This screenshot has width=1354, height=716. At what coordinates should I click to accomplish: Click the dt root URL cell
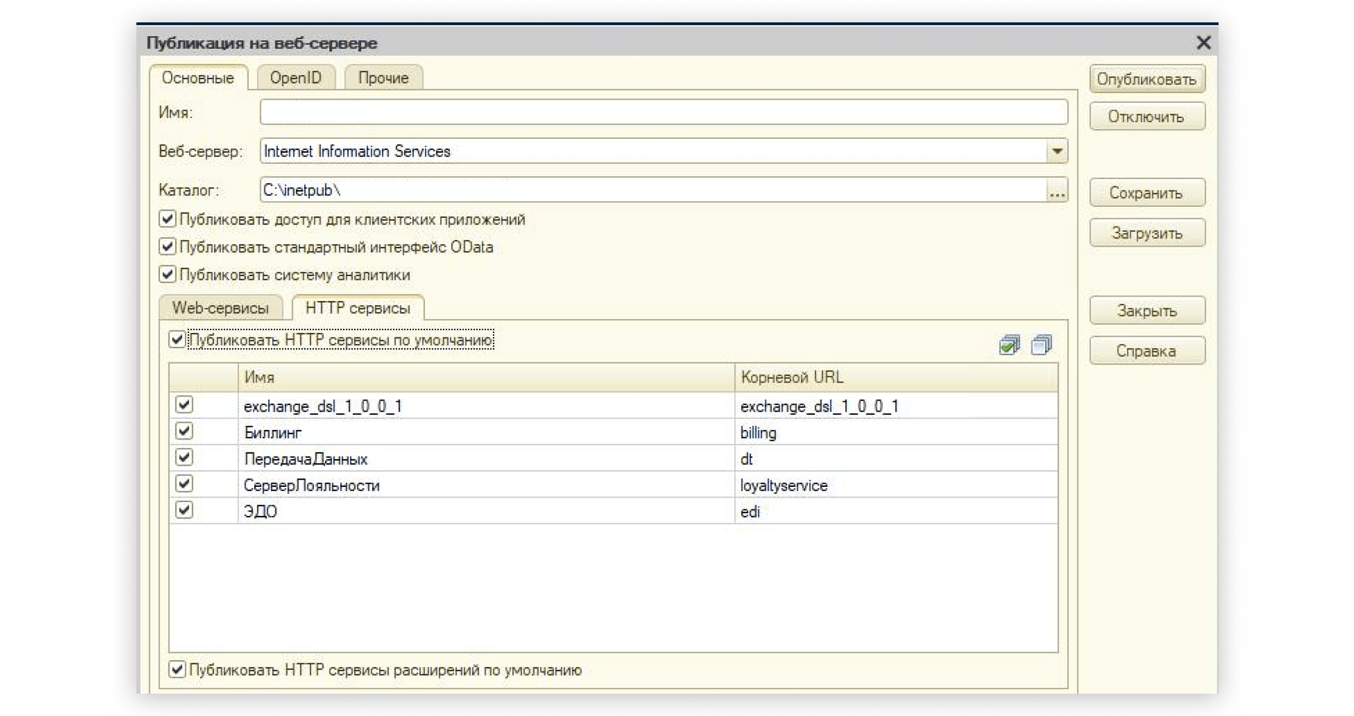(x=896, y=458)
